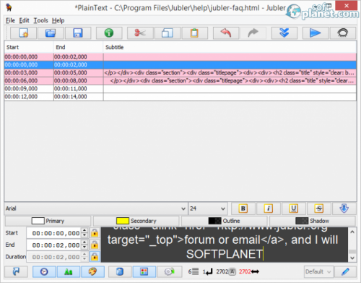Image resolution: width=361 pixels, height=283 pixels.
Task: Close the Jubler window
Action: coord(347,5)
